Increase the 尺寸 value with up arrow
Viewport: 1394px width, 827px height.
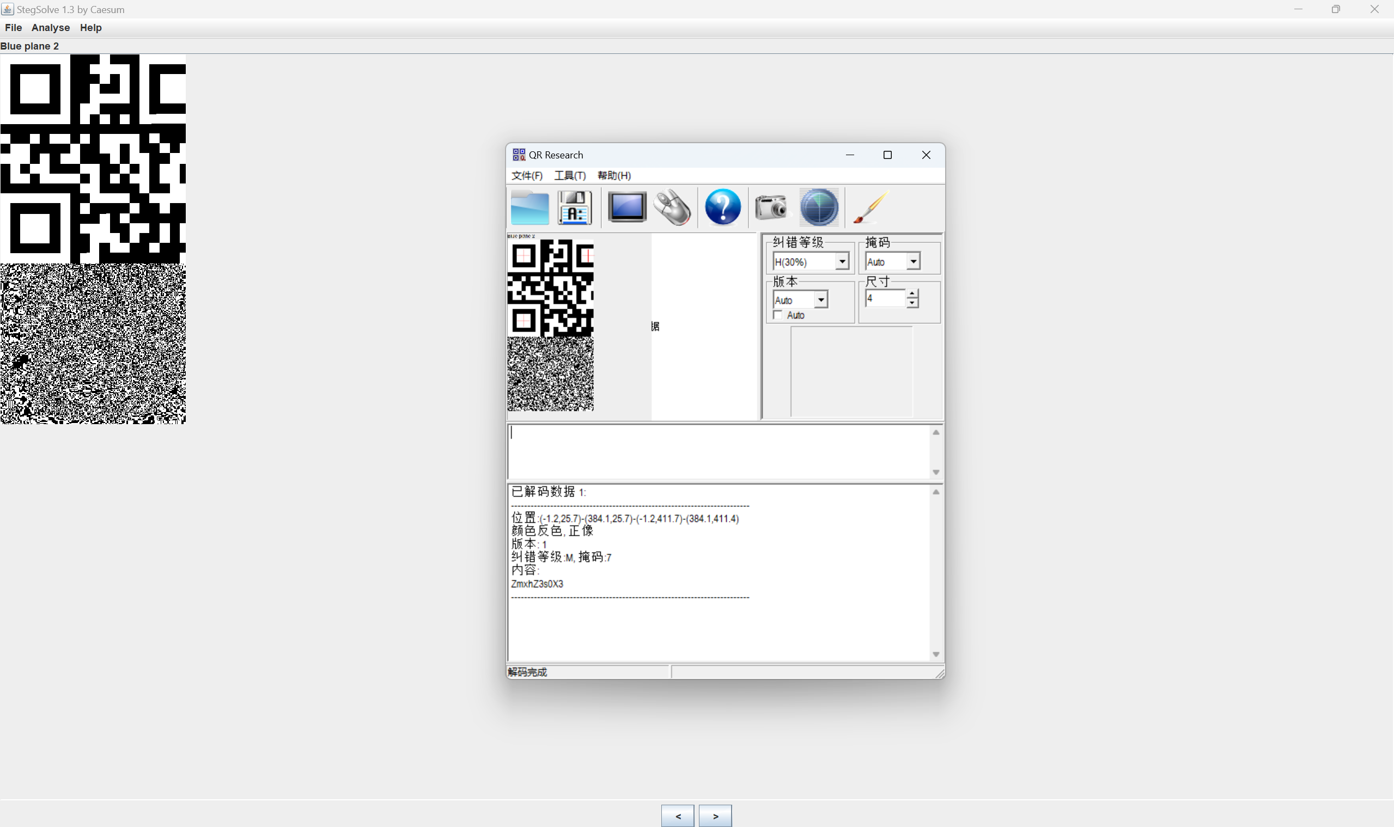coord(912,293)
